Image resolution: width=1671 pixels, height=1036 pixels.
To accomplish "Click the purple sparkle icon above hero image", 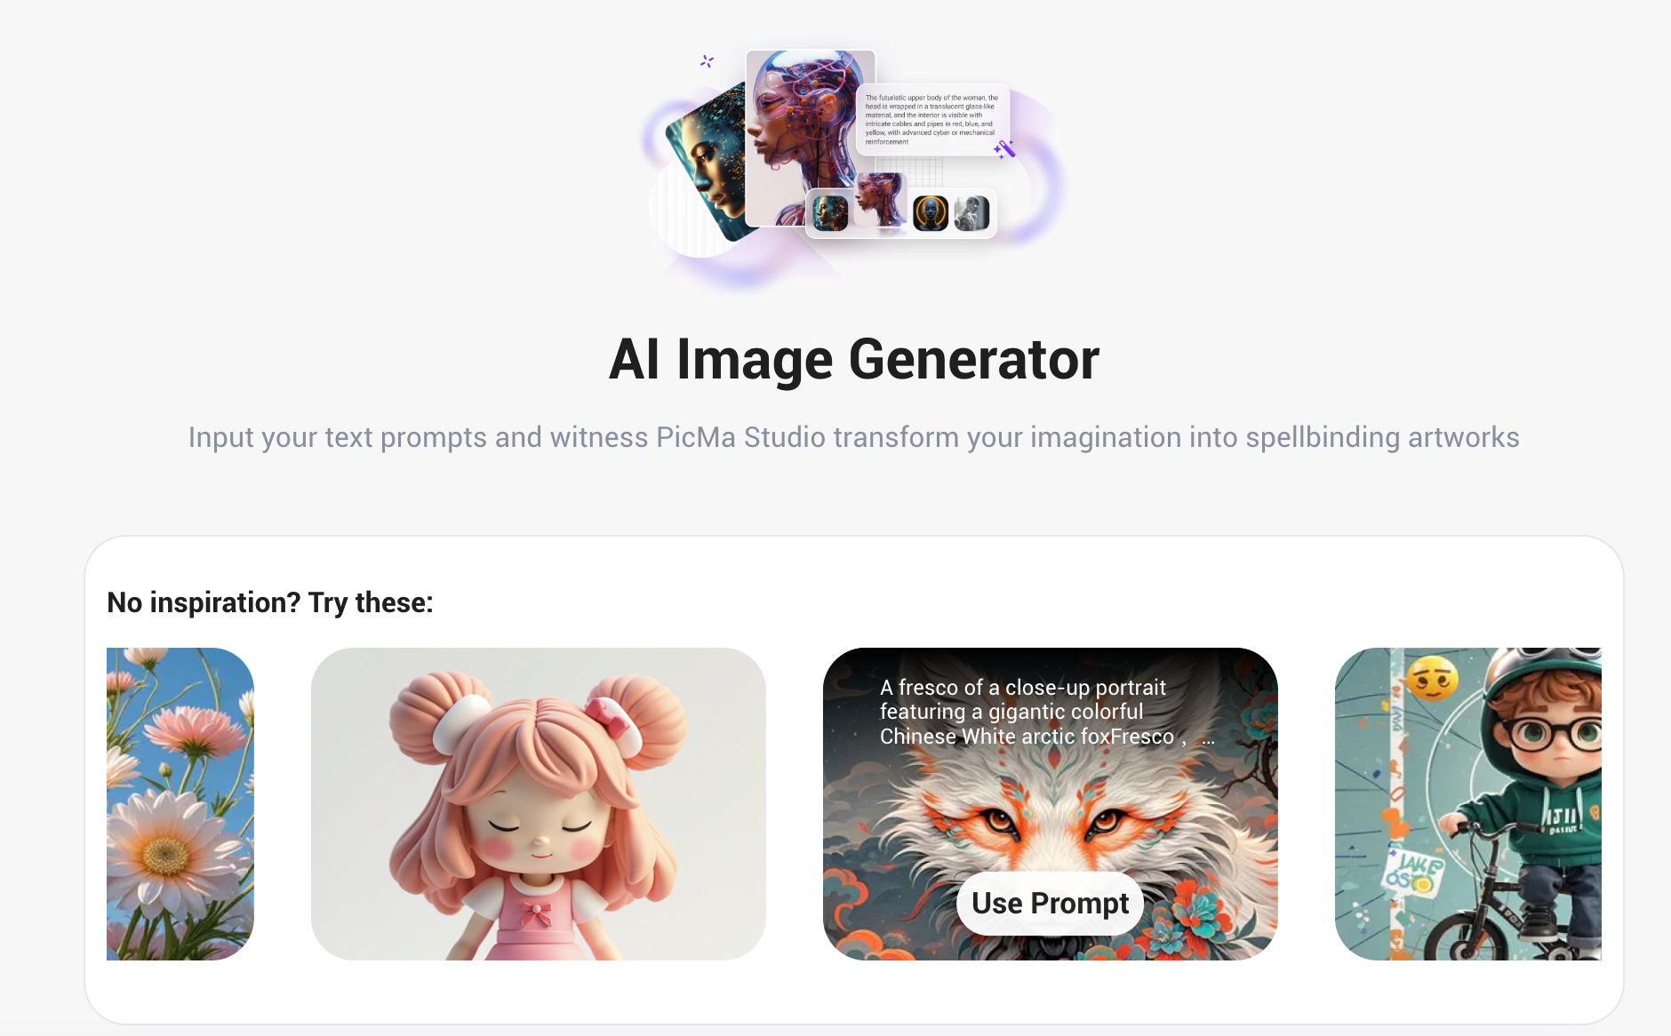I will point(707,61).
